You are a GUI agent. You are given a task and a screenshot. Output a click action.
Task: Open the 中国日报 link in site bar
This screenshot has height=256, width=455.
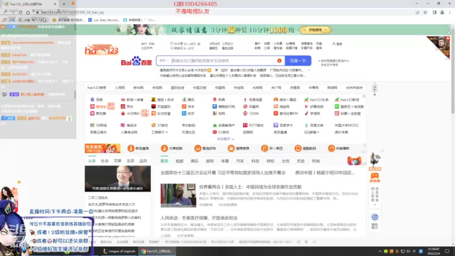tap(200, 88)
